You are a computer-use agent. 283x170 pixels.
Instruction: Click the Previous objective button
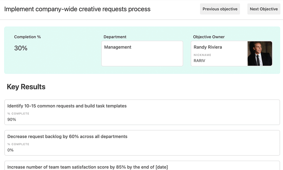pos(220,9)
